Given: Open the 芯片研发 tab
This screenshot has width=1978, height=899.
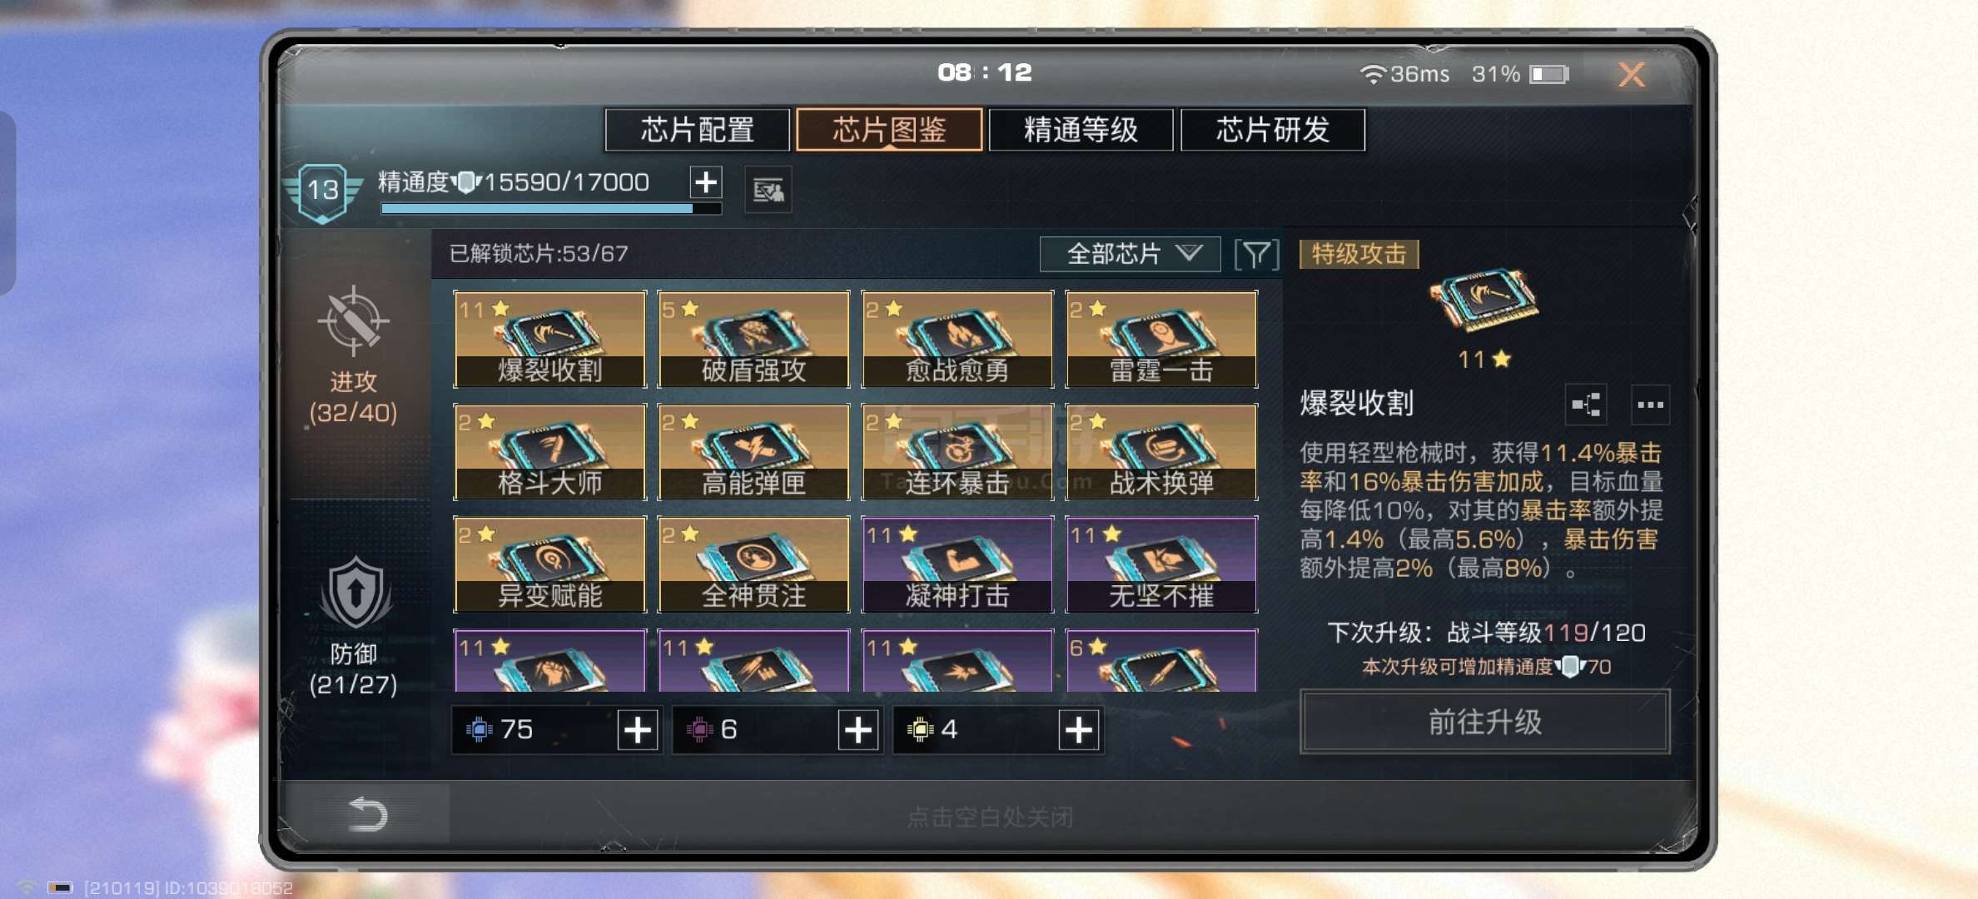Looking at the screenshot, I should click(1273, 130).
